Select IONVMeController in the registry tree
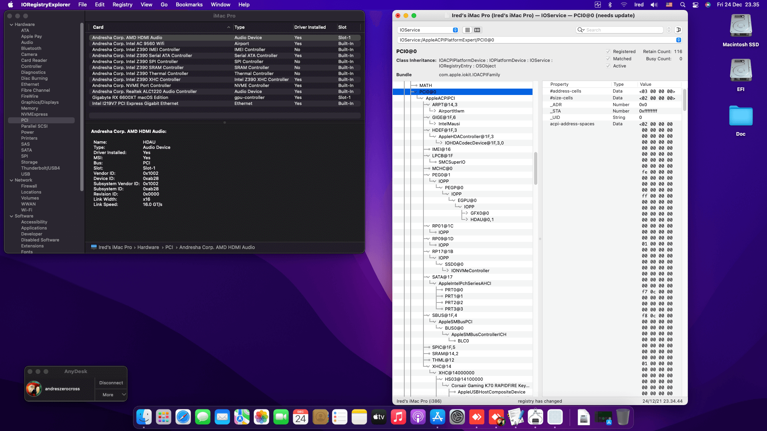 point(470,271)
